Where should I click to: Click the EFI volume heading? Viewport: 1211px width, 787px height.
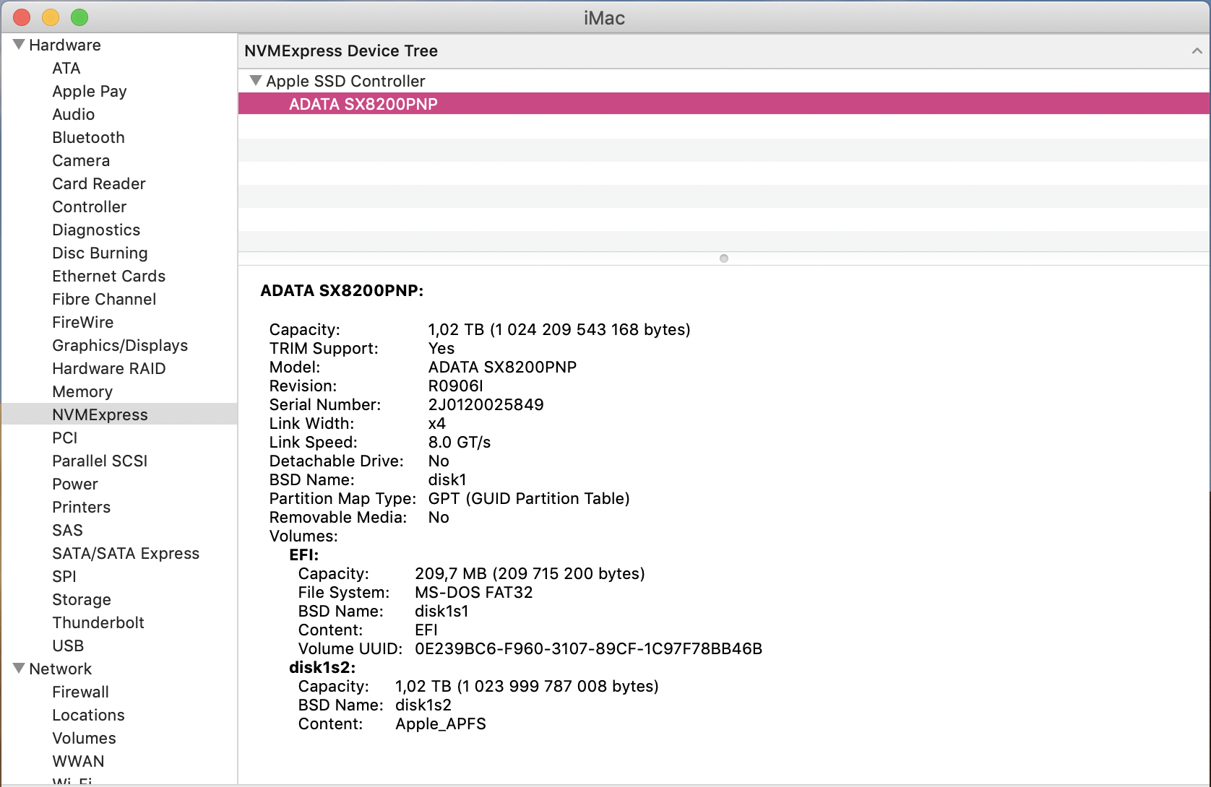tap(304, 555)
